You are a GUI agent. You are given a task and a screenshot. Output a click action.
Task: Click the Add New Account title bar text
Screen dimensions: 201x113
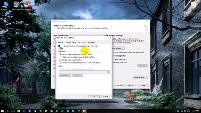click(x=59, y=21)
